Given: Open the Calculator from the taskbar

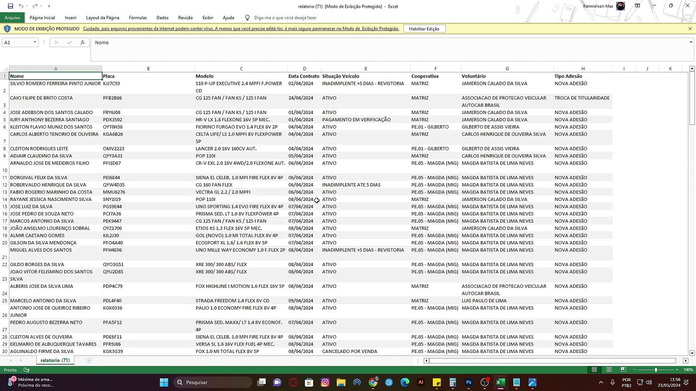Looking at the screenshot, I should [x=452, y=382].
